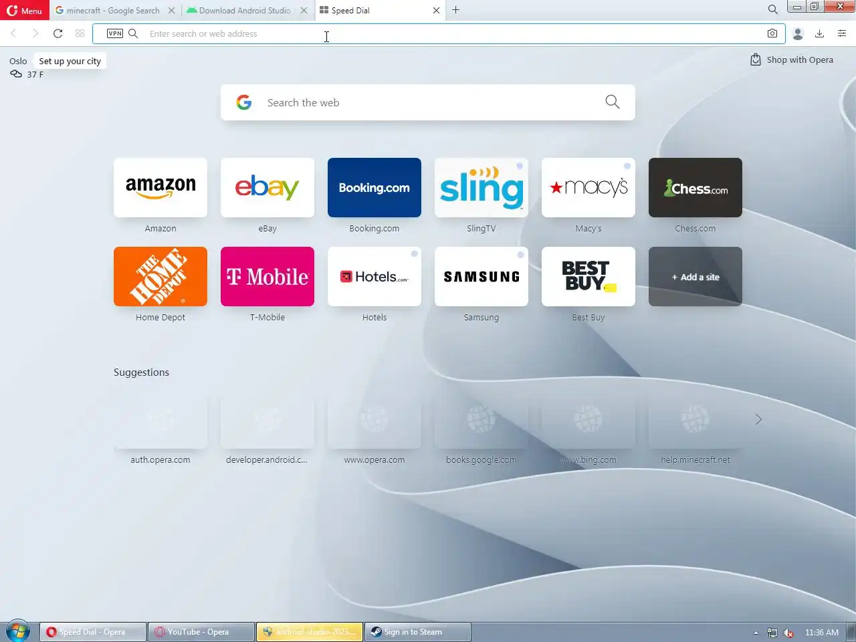Click the address bar search field
Viewport: 856px width, 642px height.
tap(439, 33)
